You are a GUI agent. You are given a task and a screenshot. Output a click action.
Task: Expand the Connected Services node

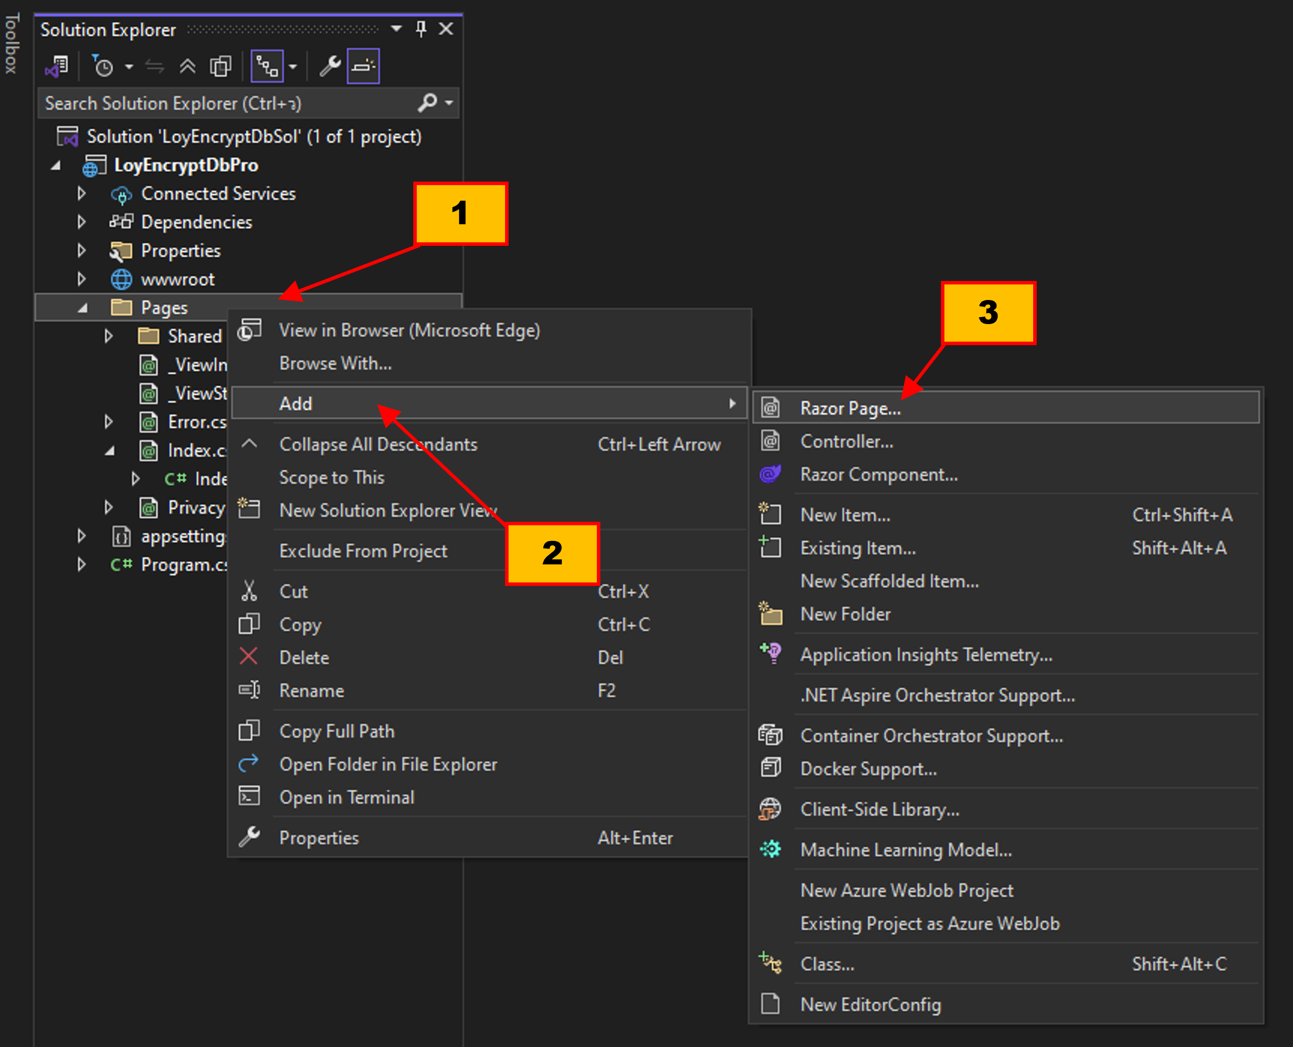[x=81, y=194]
